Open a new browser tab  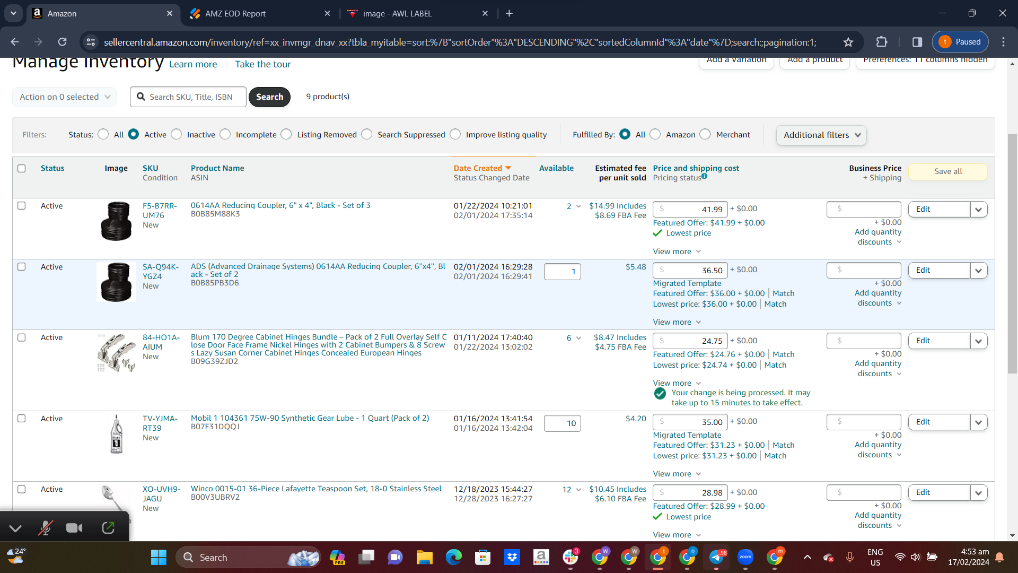(510, 13)
